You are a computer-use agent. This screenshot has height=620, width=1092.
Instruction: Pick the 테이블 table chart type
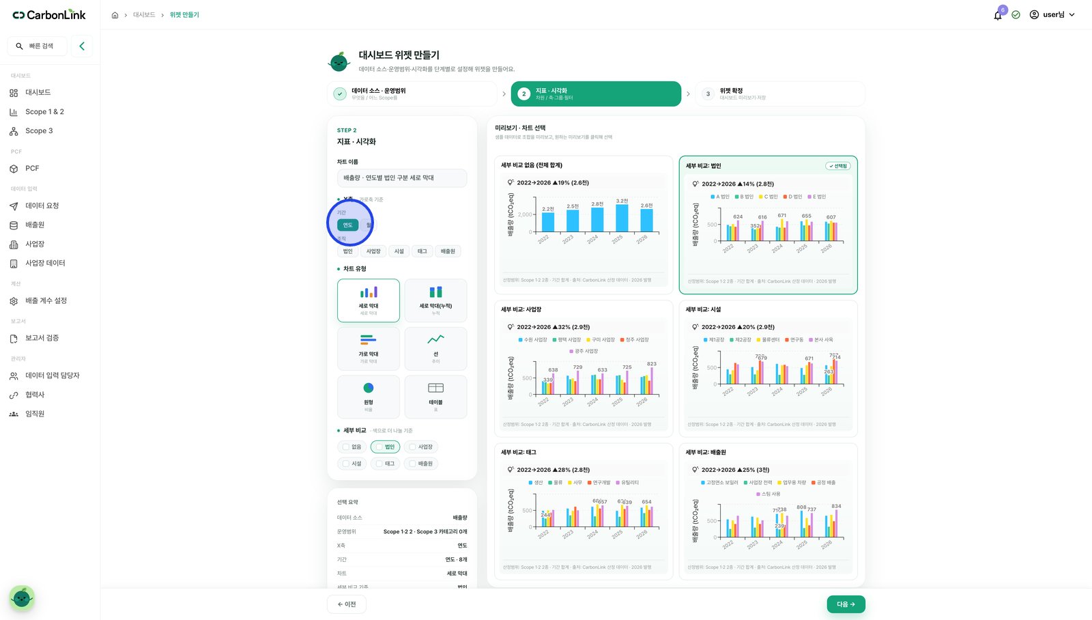click(x=435, y=397)
